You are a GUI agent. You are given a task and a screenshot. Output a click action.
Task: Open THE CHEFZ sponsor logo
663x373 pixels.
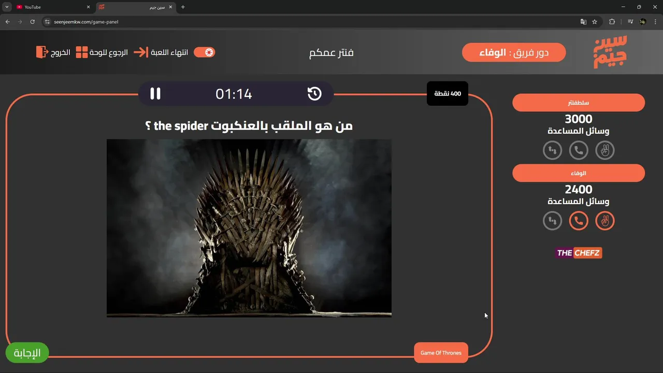[579, 253]
